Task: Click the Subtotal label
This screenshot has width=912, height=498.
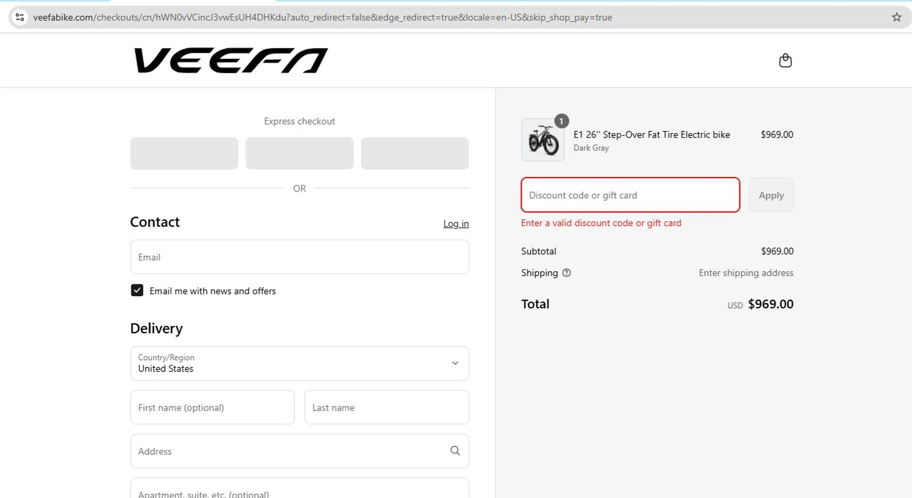Action: pos(539,251)
